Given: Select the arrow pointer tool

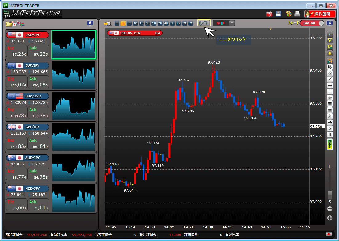Looking at the screenshot, I should [329, 67].
